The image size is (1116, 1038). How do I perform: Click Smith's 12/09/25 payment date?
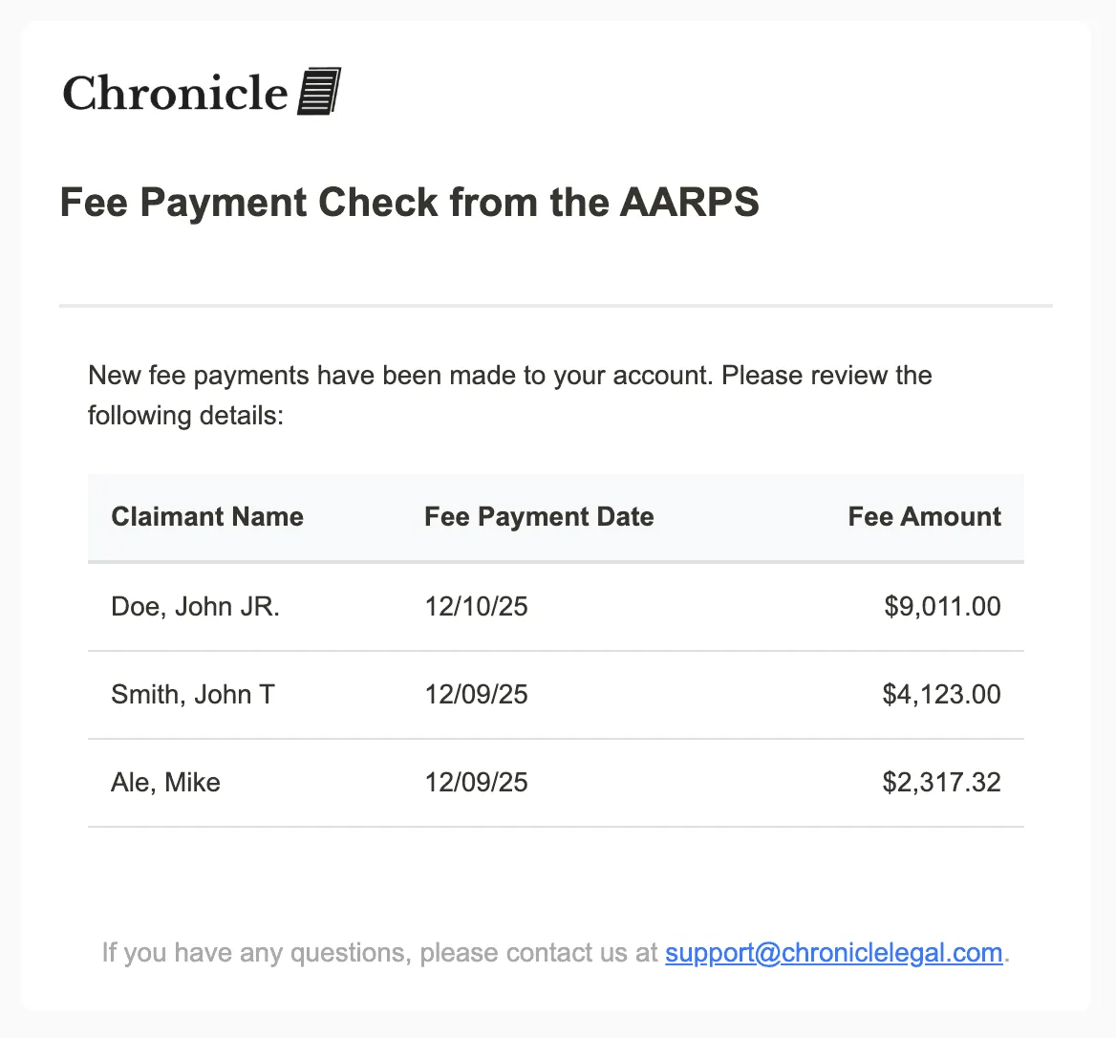[476, 695]
